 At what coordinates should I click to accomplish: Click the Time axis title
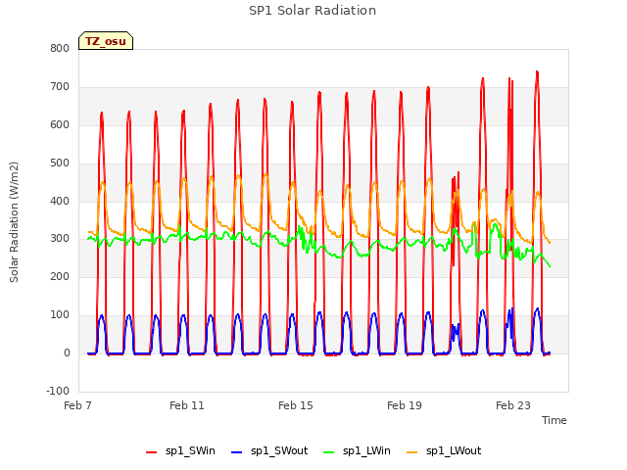point(554,420)
